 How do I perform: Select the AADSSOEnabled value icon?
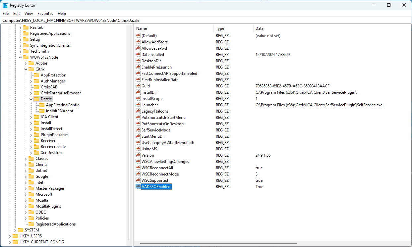pos(138,187)
